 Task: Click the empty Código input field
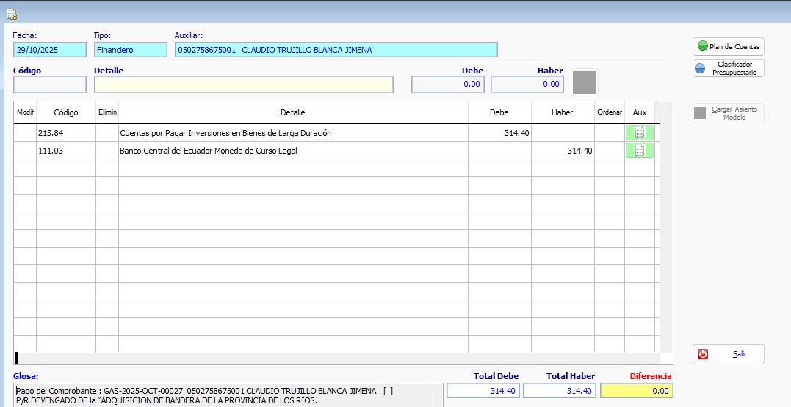point(50,84)
